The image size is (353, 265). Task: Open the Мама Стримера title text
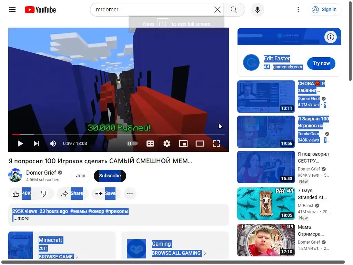311,230
